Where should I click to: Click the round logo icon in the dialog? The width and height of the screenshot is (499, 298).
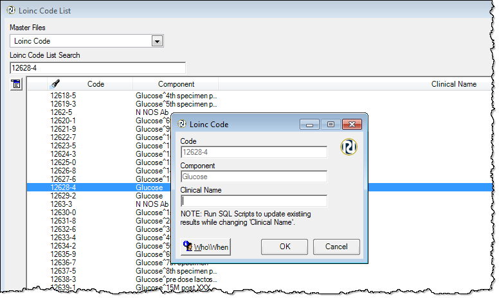pyautogui.click(x=349, y=147)
